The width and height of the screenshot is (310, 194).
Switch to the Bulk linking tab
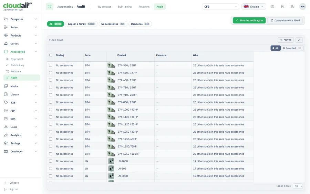pos(125,7)
